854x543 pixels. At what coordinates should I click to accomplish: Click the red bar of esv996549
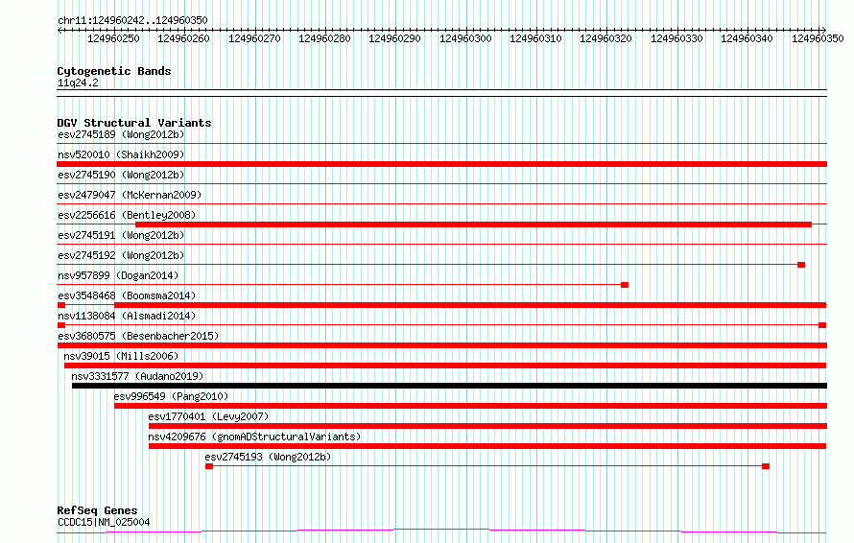coord(470,406)
